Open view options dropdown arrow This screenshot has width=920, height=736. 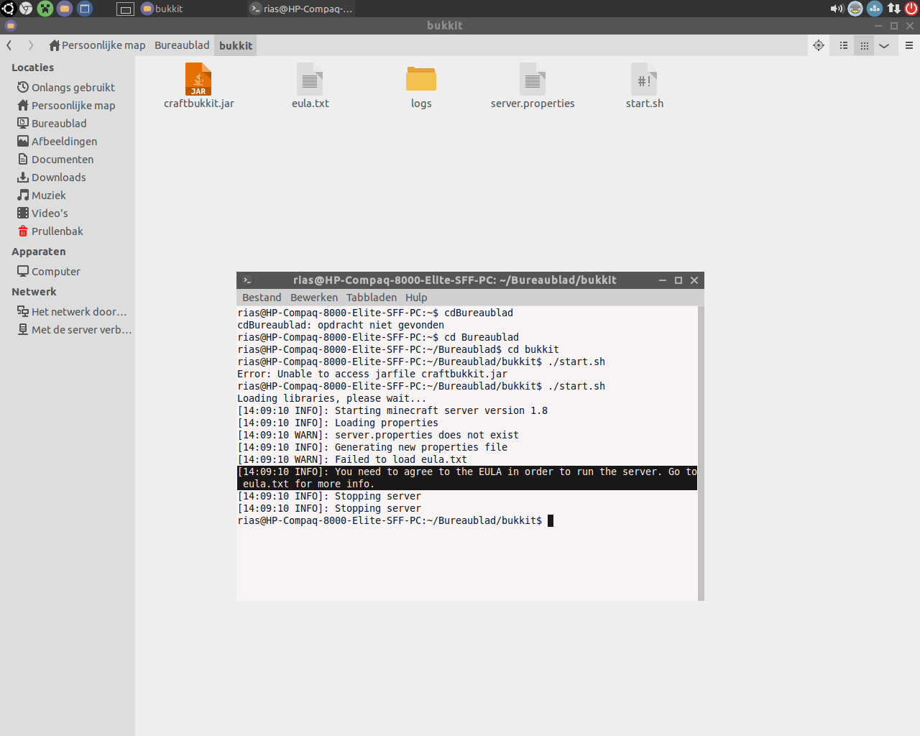click(x=884, y=45)
